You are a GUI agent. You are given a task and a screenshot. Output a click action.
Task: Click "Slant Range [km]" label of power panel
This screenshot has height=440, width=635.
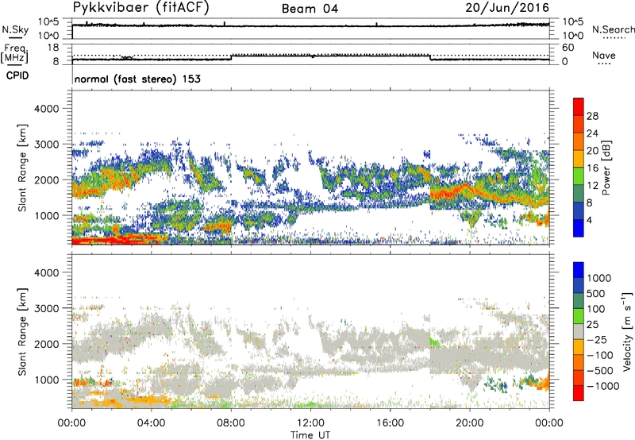pos(22,168)
